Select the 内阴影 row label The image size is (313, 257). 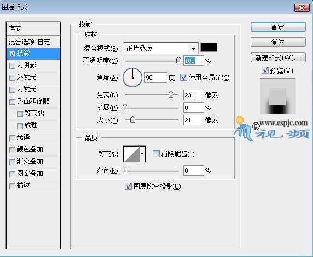pos(26,65)
